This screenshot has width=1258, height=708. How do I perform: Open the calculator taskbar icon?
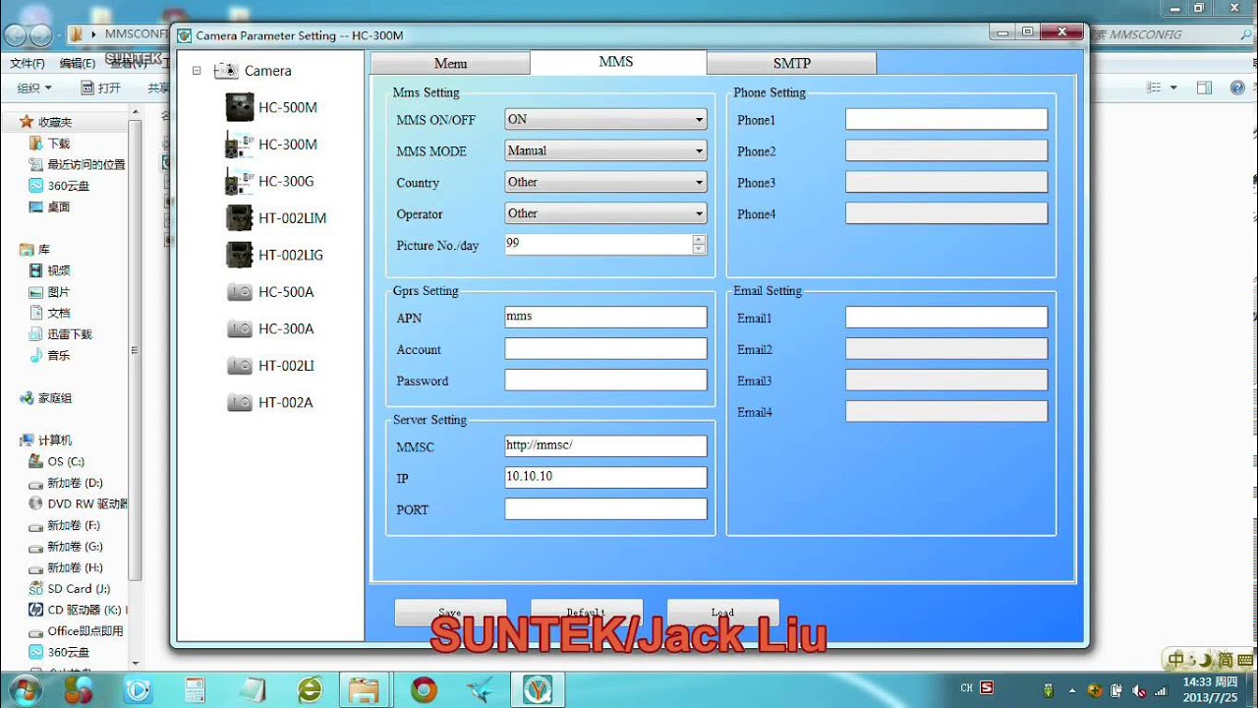pos(195,690)
